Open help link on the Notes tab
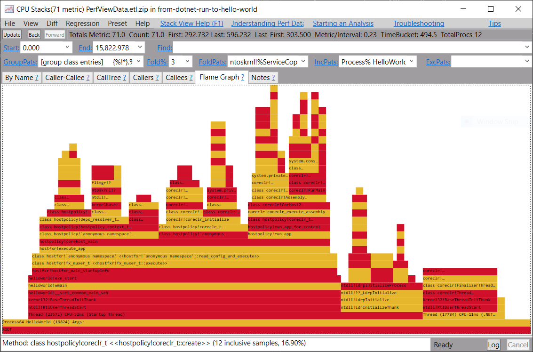The image size is (533, 352). (x=273, y=78)
